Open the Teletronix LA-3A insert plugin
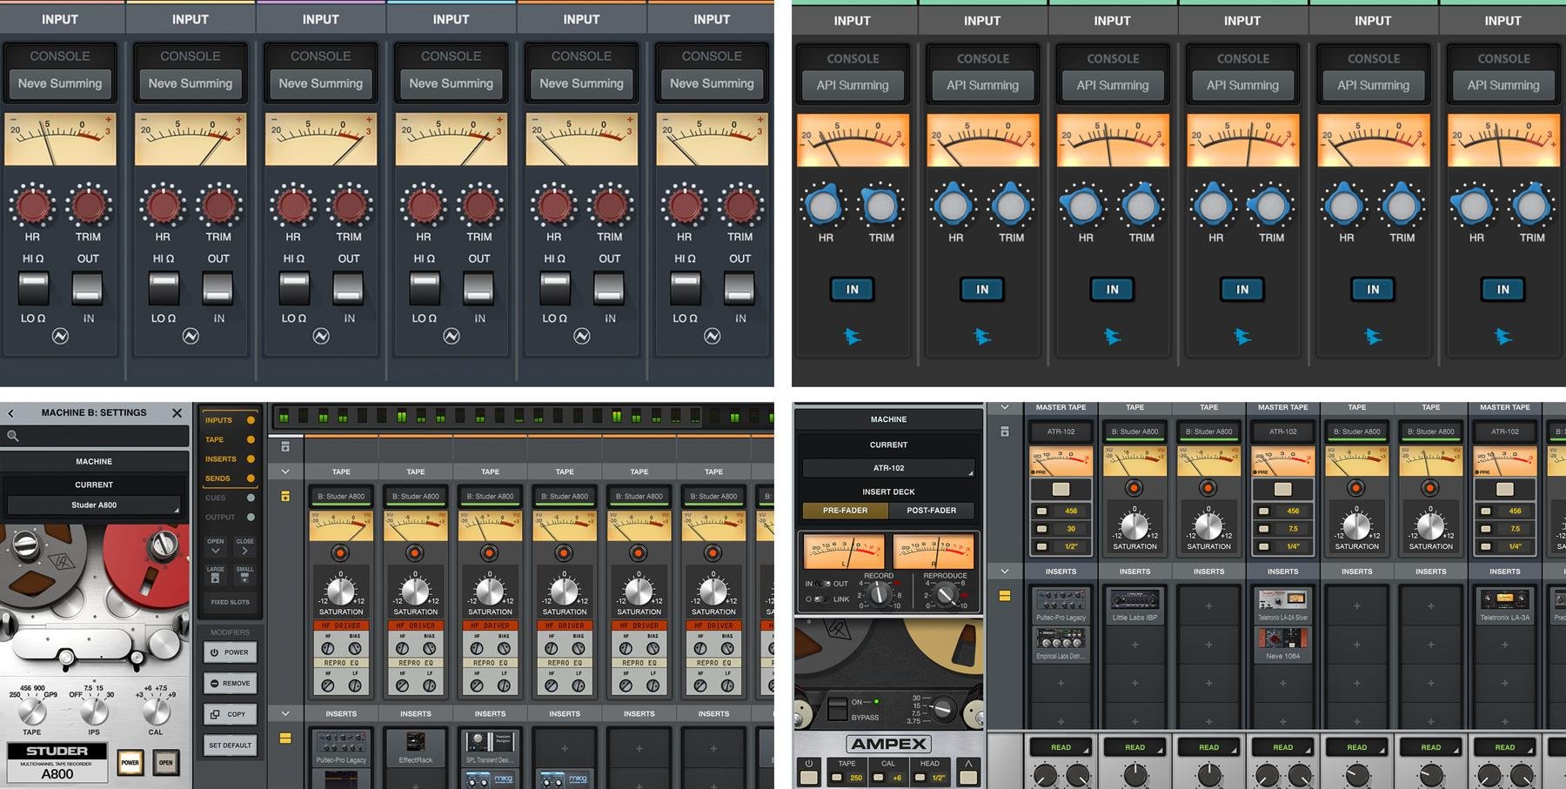The height and width of the screenshot is (789, 1566). pos(1505,605)
